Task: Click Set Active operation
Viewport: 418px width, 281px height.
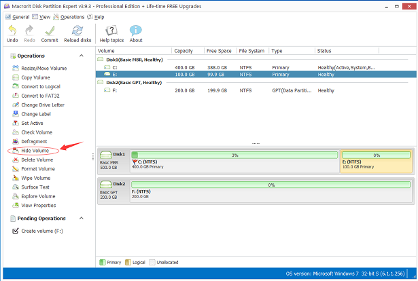Action: [x=28, y=124]
